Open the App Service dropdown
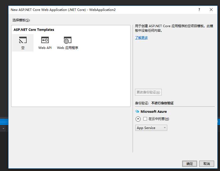The image size is (220, 171). 151,128
